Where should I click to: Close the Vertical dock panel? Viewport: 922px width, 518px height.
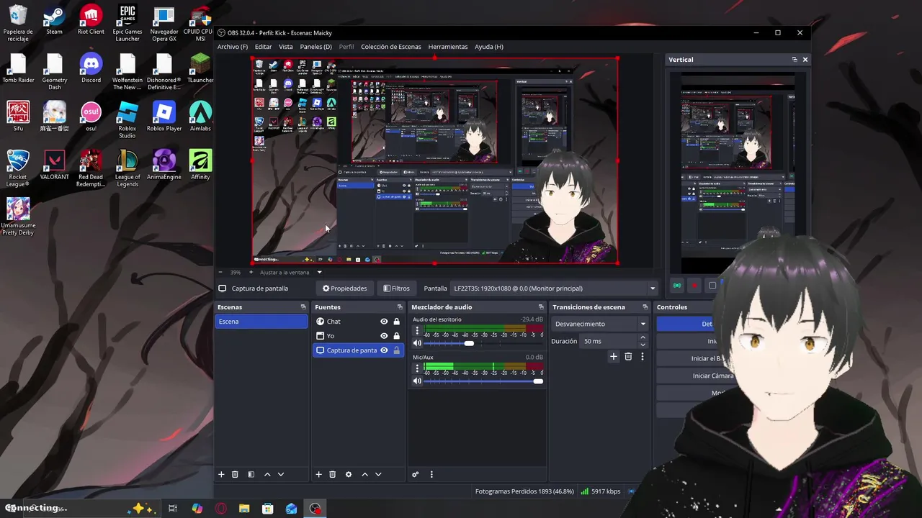click(x=805, y=60)
